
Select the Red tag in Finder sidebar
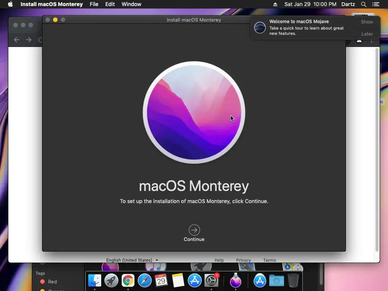(x=49, y=282)
